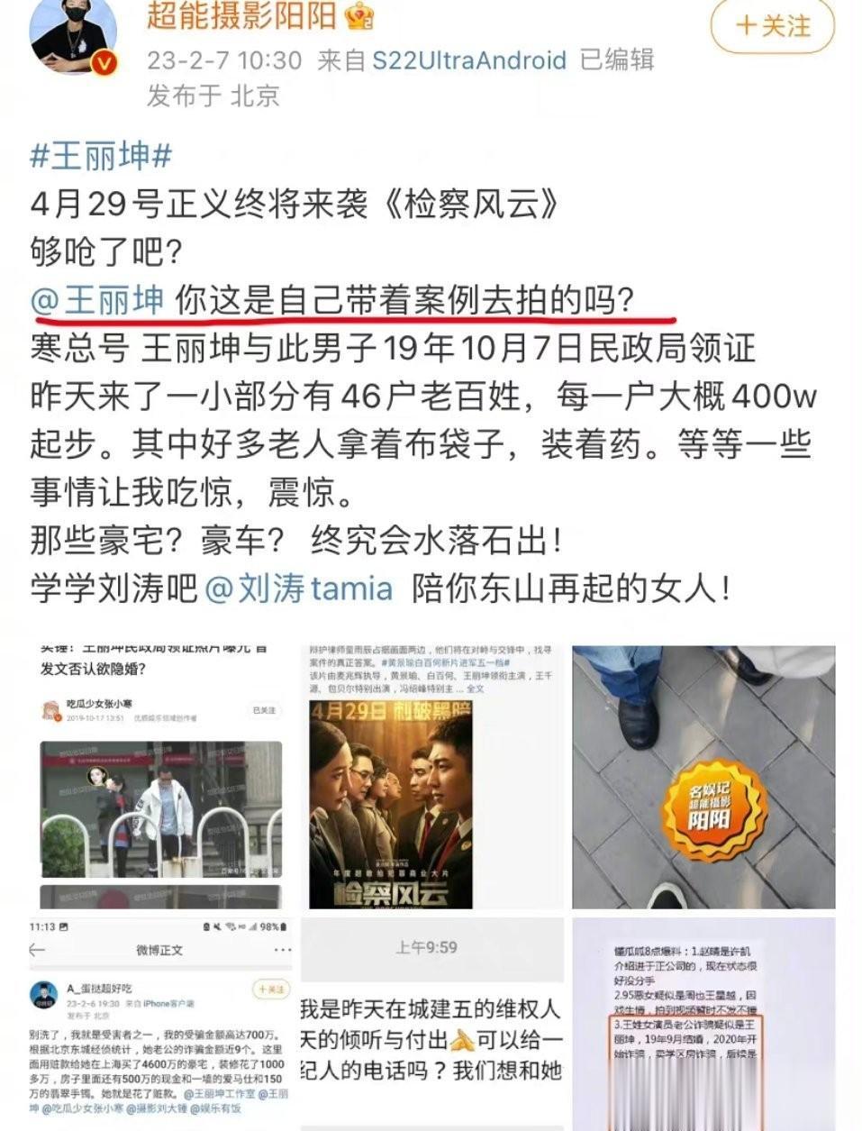
Task: Tap the back arrow in 微博正文 screenshot
Action: pos(38,950)
